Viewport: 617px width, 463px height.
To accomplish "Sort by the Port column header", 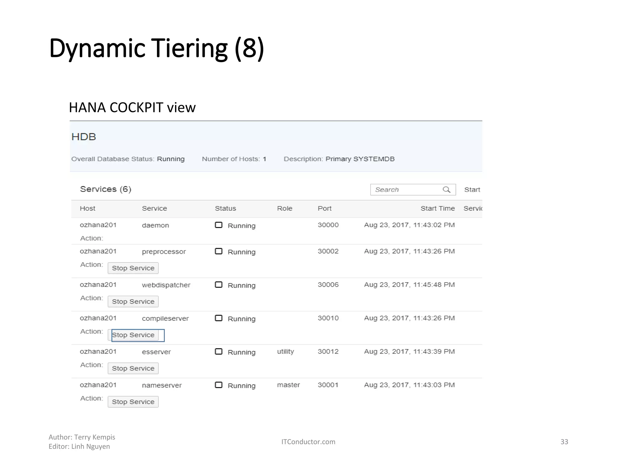I will click(x=324, y=208).
